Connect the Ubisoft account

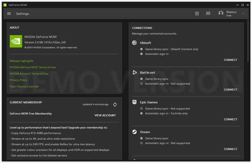click(230, 60)
